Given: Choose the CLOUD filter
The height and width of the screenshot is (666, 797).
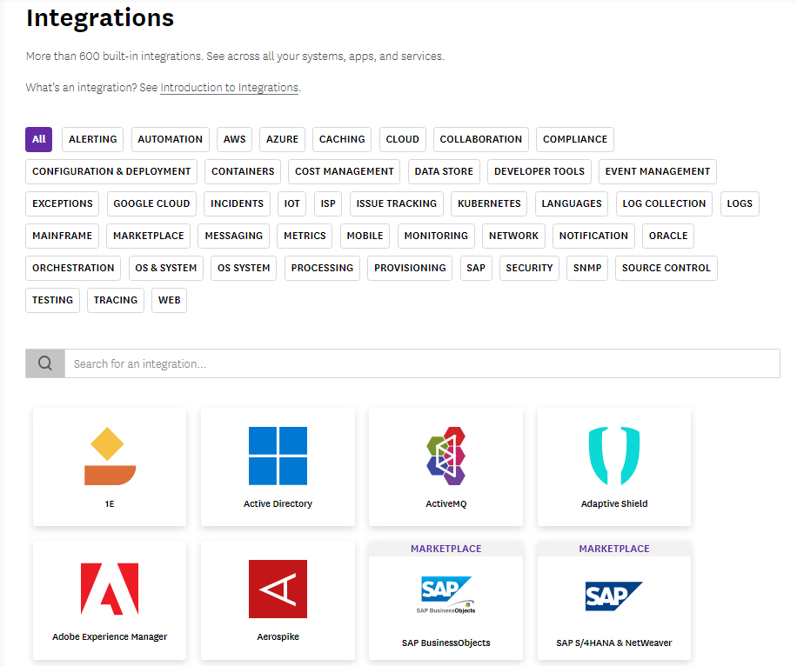Looking at the screenshot, I should click(x=403, y=139).
